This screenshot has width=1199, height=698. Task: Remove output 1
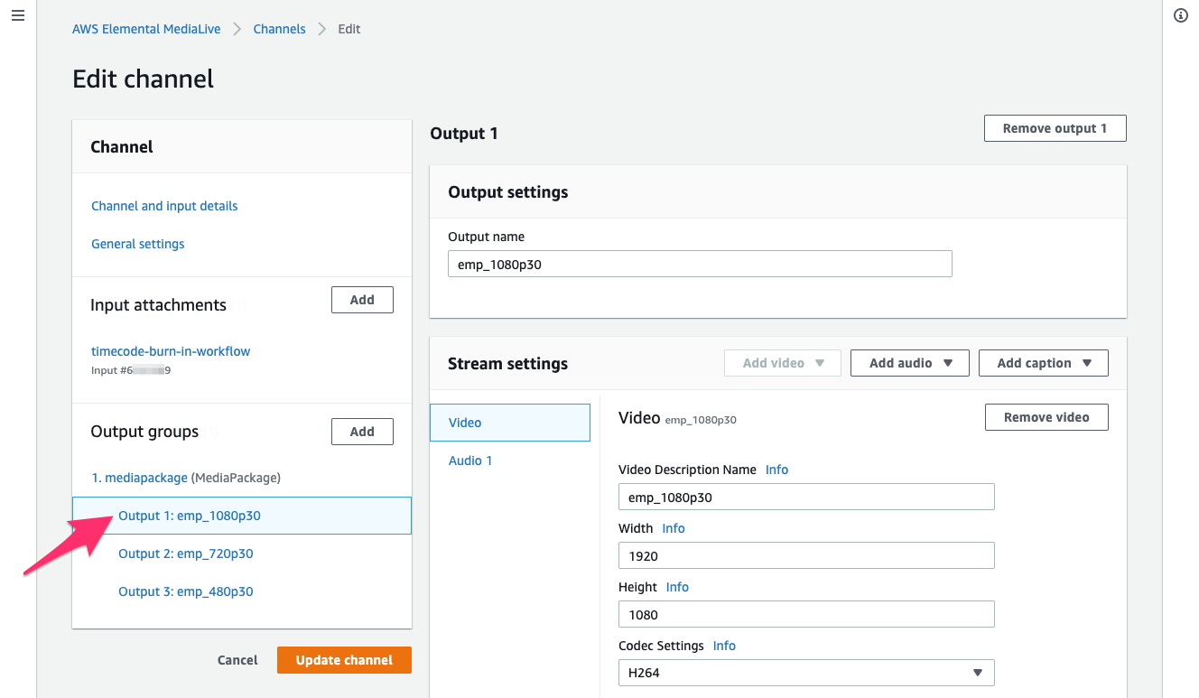[1055, 128]
